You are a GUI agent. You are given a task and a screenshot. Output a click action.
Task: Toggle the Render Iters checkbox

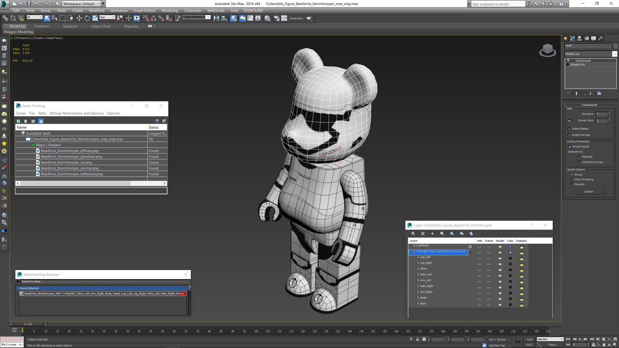click(x=569, y=121)
